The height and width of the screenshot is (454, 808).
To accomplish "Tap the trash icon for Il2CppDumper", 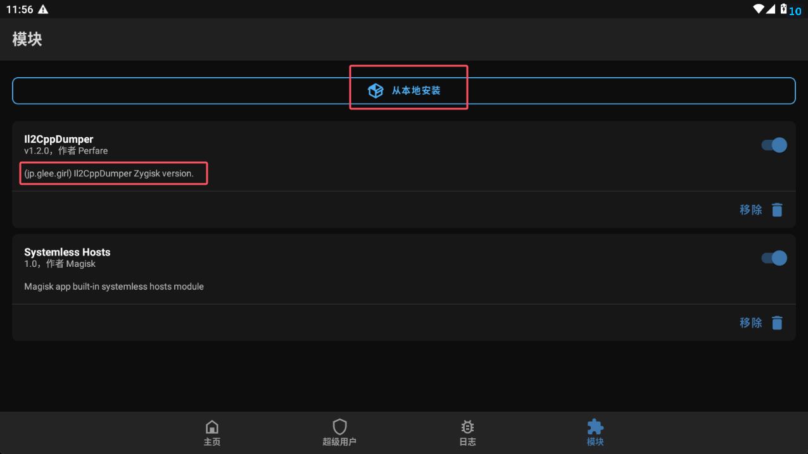I will pos(777,210).
